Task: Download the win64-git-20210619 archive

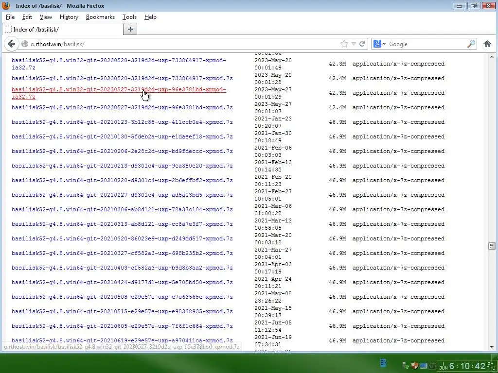Action: (x=122, y=340)
